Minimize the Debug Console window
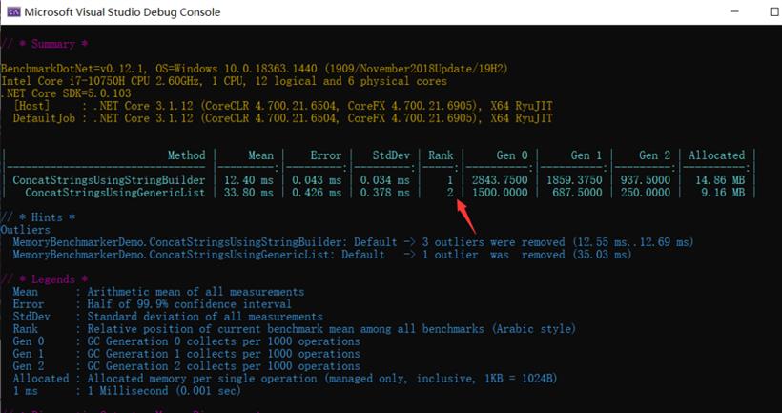Image resolution: width=782 pixels, height=413 pixels. (x=733, y=12)
